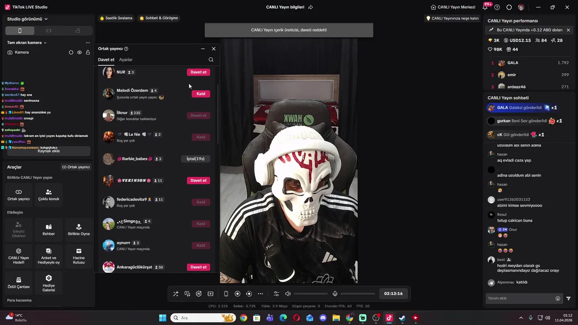The width and height of the screenshot is (578, 325).
Task: Open the help question mark in title bar
Action: pyautogui.click(x=497, y=7)
